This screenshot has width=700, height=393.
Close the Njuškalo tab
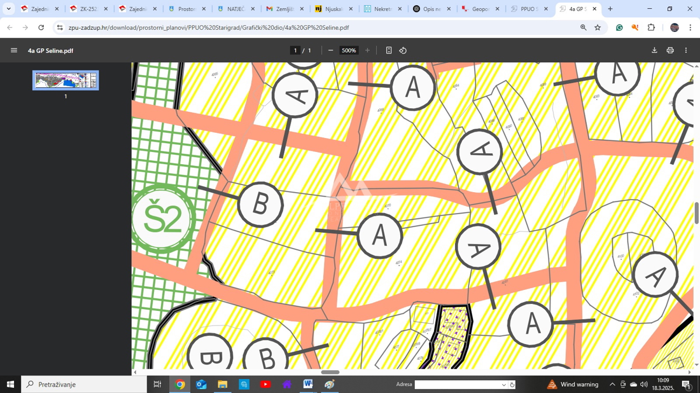tap(351, 9)
